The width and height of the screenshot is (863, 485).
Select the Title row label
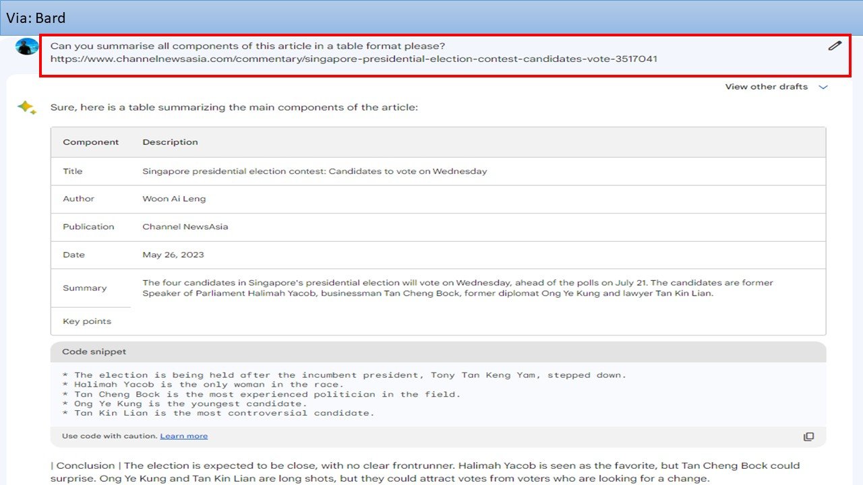tap(73, 171)
